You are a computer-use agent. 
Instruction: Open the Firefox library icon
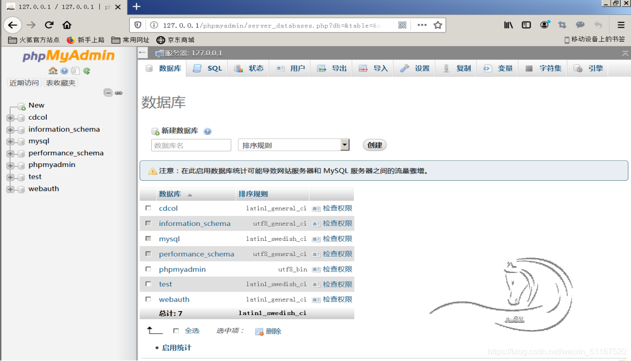508,25
